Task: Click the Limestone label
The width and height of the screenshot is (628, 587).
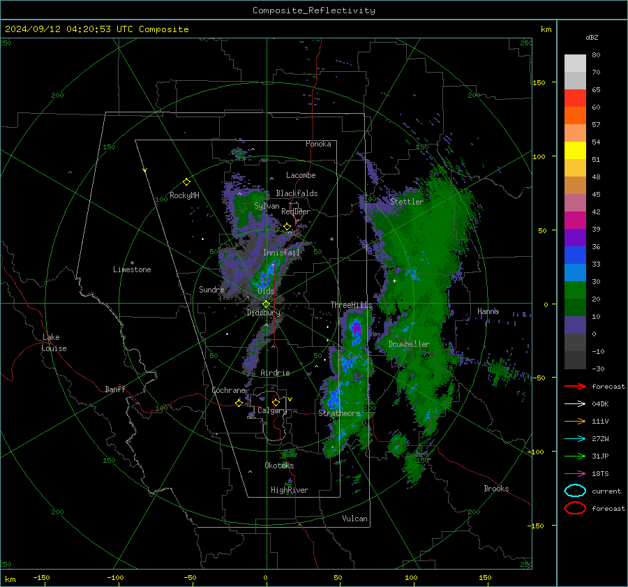Action: (132, 269)
